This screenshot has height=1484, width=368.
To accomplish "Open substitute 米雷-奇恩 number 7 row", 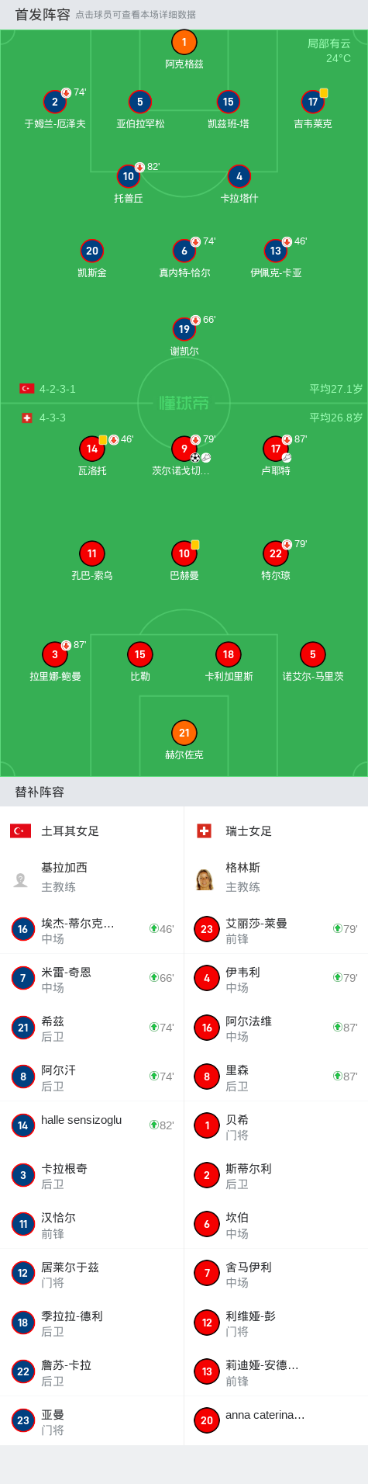I will [92, 979].
